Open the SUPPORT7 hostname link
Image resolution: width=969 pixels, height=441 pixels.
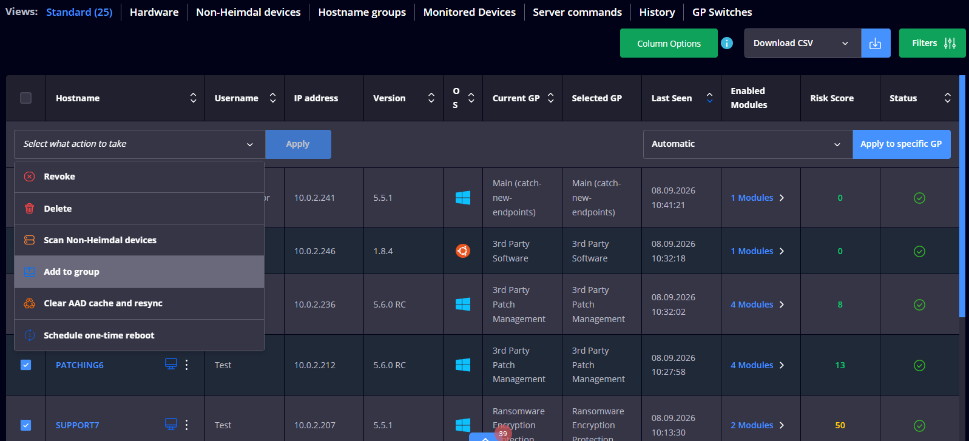[x=77, y=425]
